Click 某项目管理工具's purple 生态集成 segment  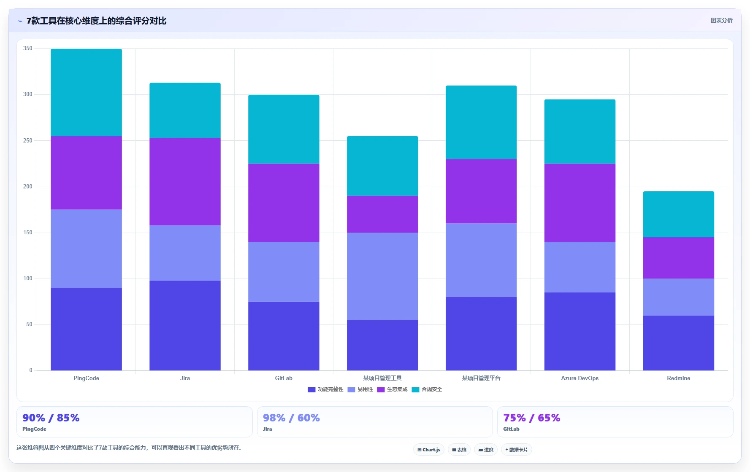[383, 214]
